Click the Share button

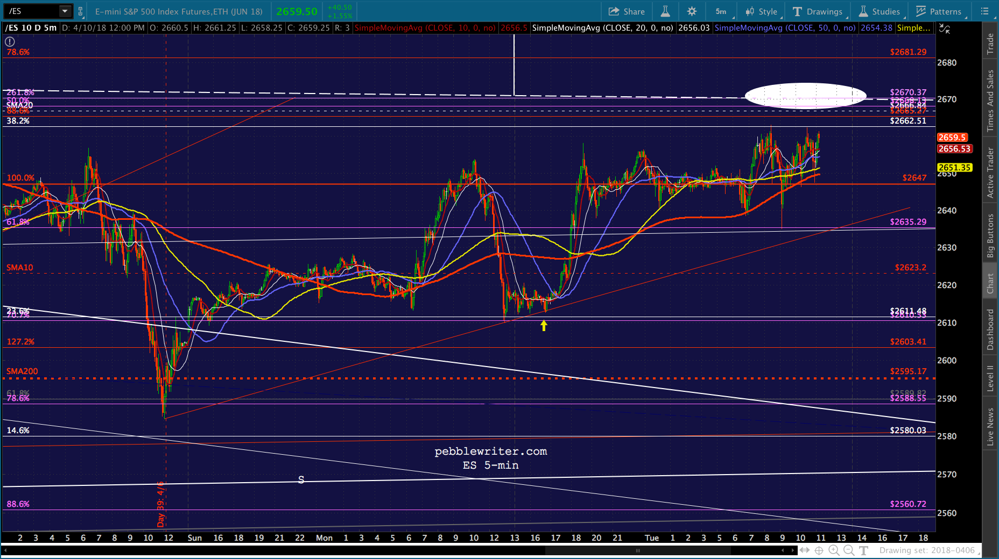(x=627, y=11)
